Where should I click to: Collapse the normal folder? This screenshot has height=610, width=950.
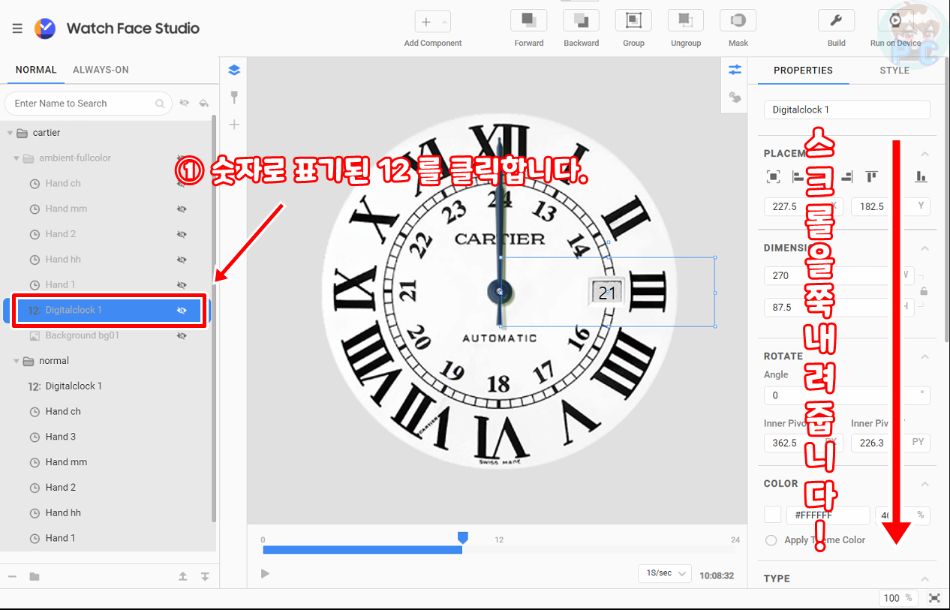(x=17, y=361)
